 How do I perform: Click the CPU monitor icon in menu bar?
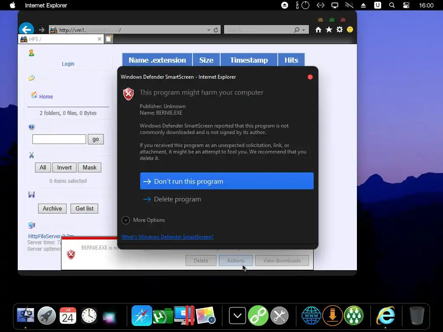pos(302,5)
